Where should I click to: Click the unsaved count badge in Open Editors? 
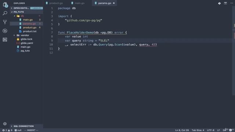click(37, 8)
